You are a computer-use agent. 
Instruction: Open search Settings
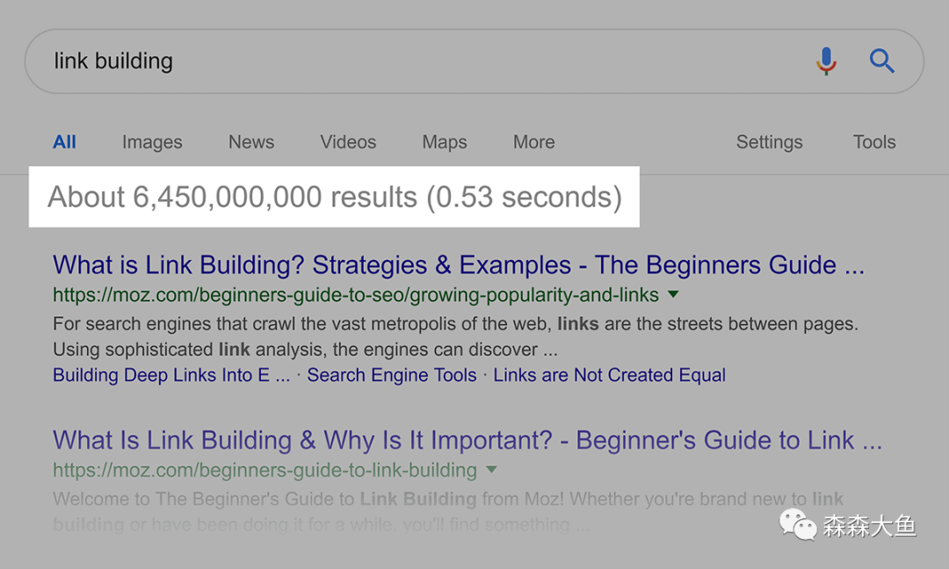click(x=769, y=143)
